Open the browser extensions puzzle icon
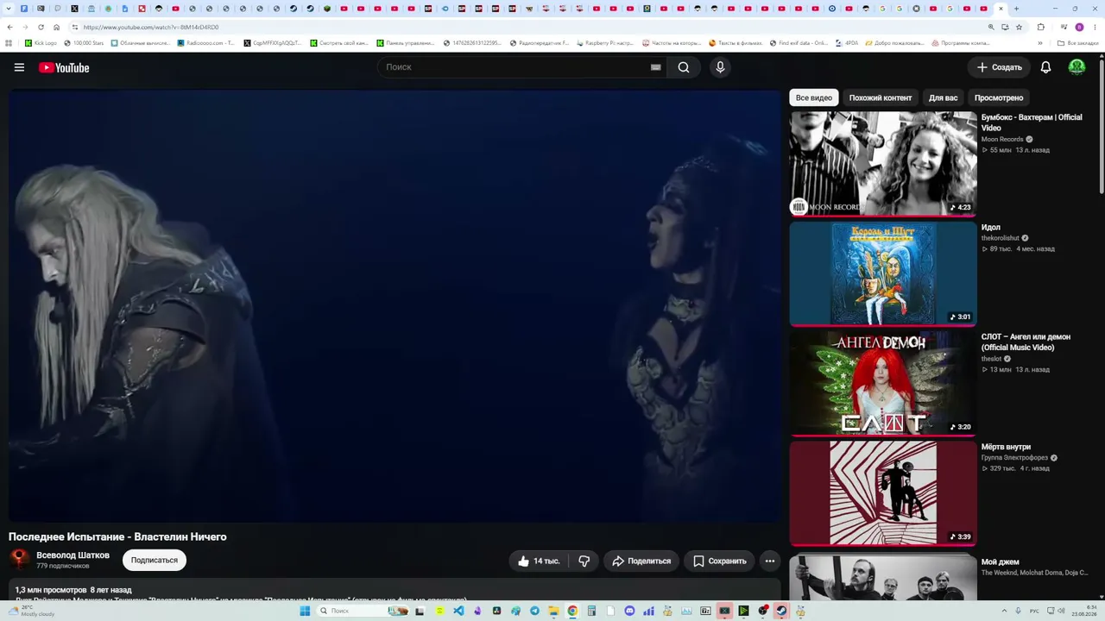 pyautogui.click(x=1041, y=27)
